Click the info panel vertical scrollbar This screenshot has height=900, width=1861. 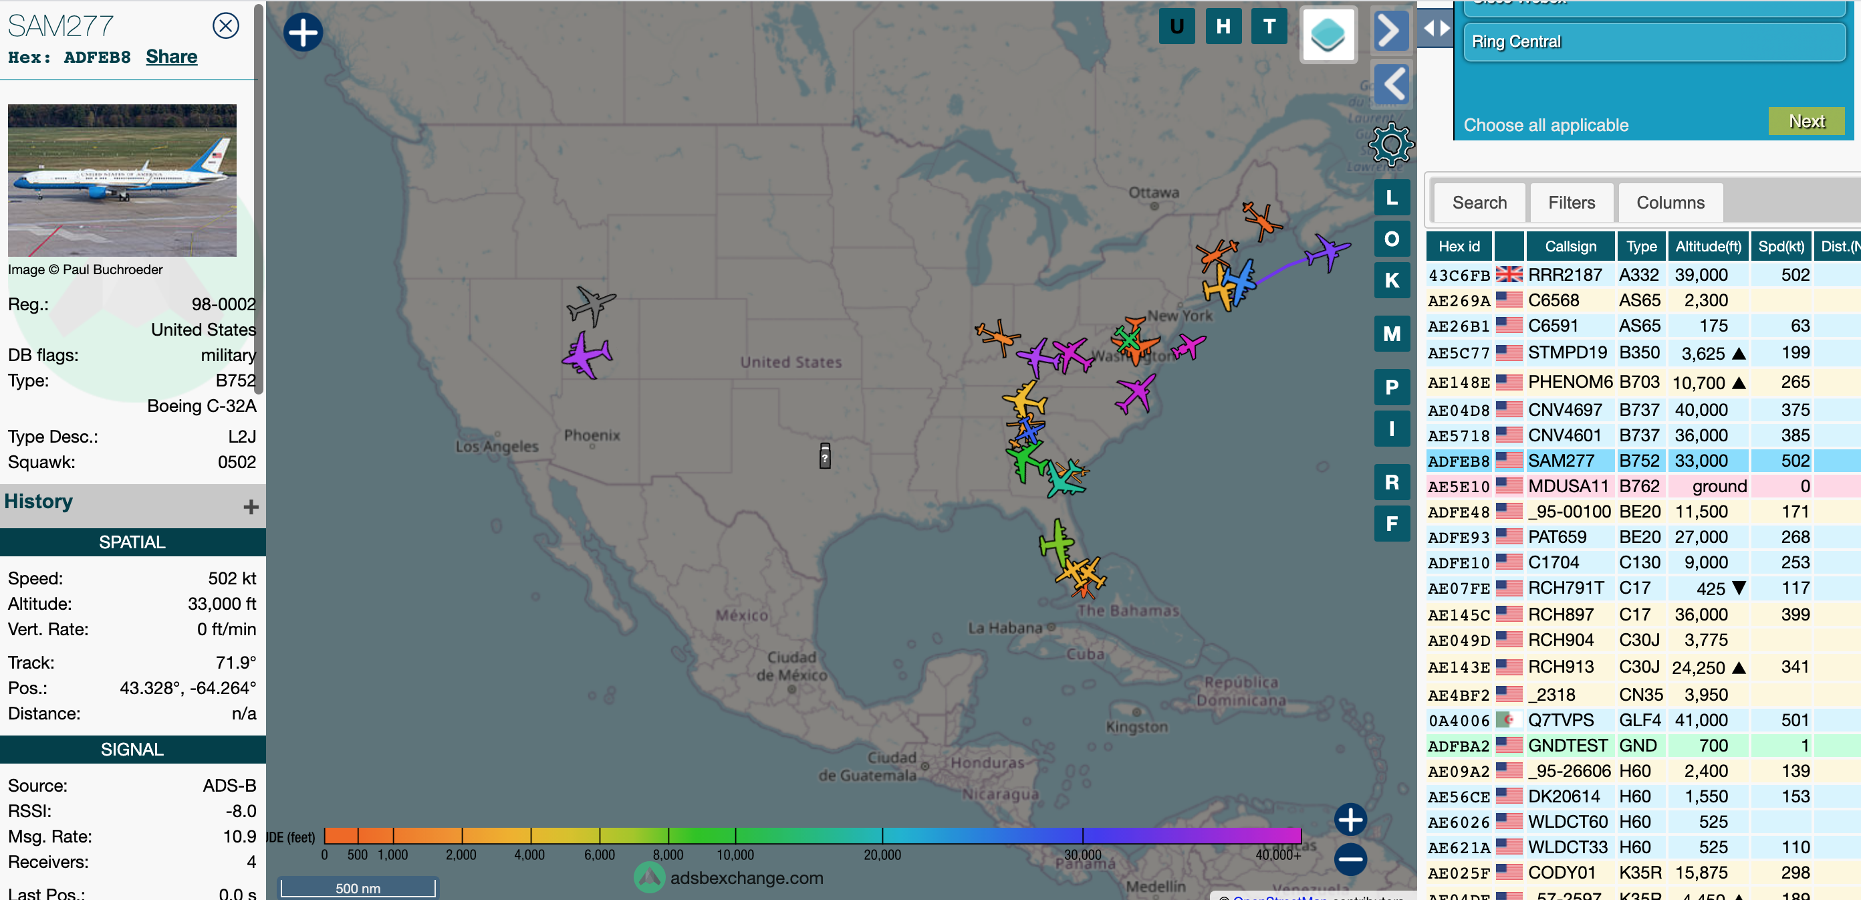[259, 199]
